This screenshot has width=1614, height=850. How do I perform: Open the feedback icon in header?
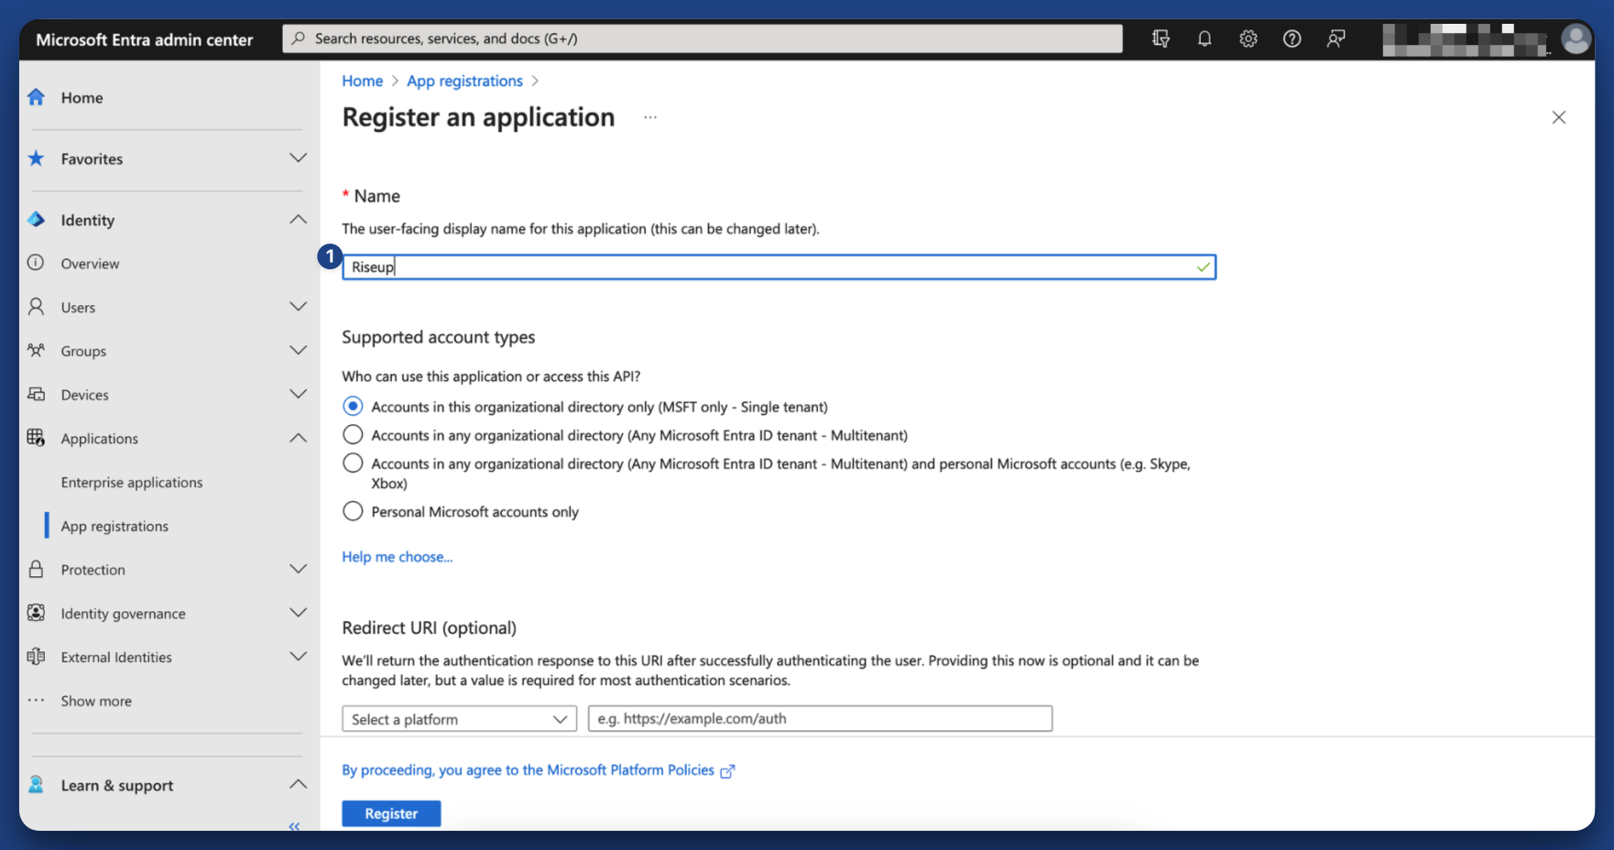(x=1336, y=38)
